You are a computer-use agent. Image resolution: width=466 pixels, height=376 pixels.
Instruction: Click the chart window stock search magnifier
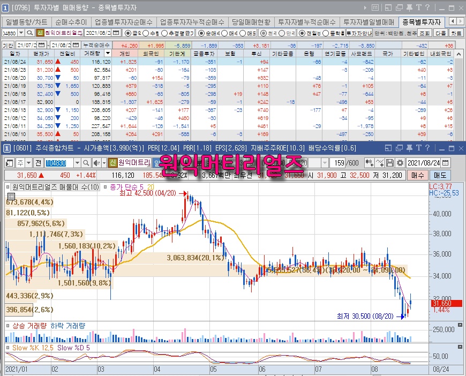86,163
